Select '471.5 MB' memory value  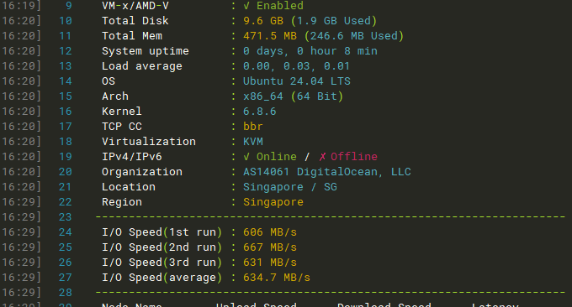(270, 35)
